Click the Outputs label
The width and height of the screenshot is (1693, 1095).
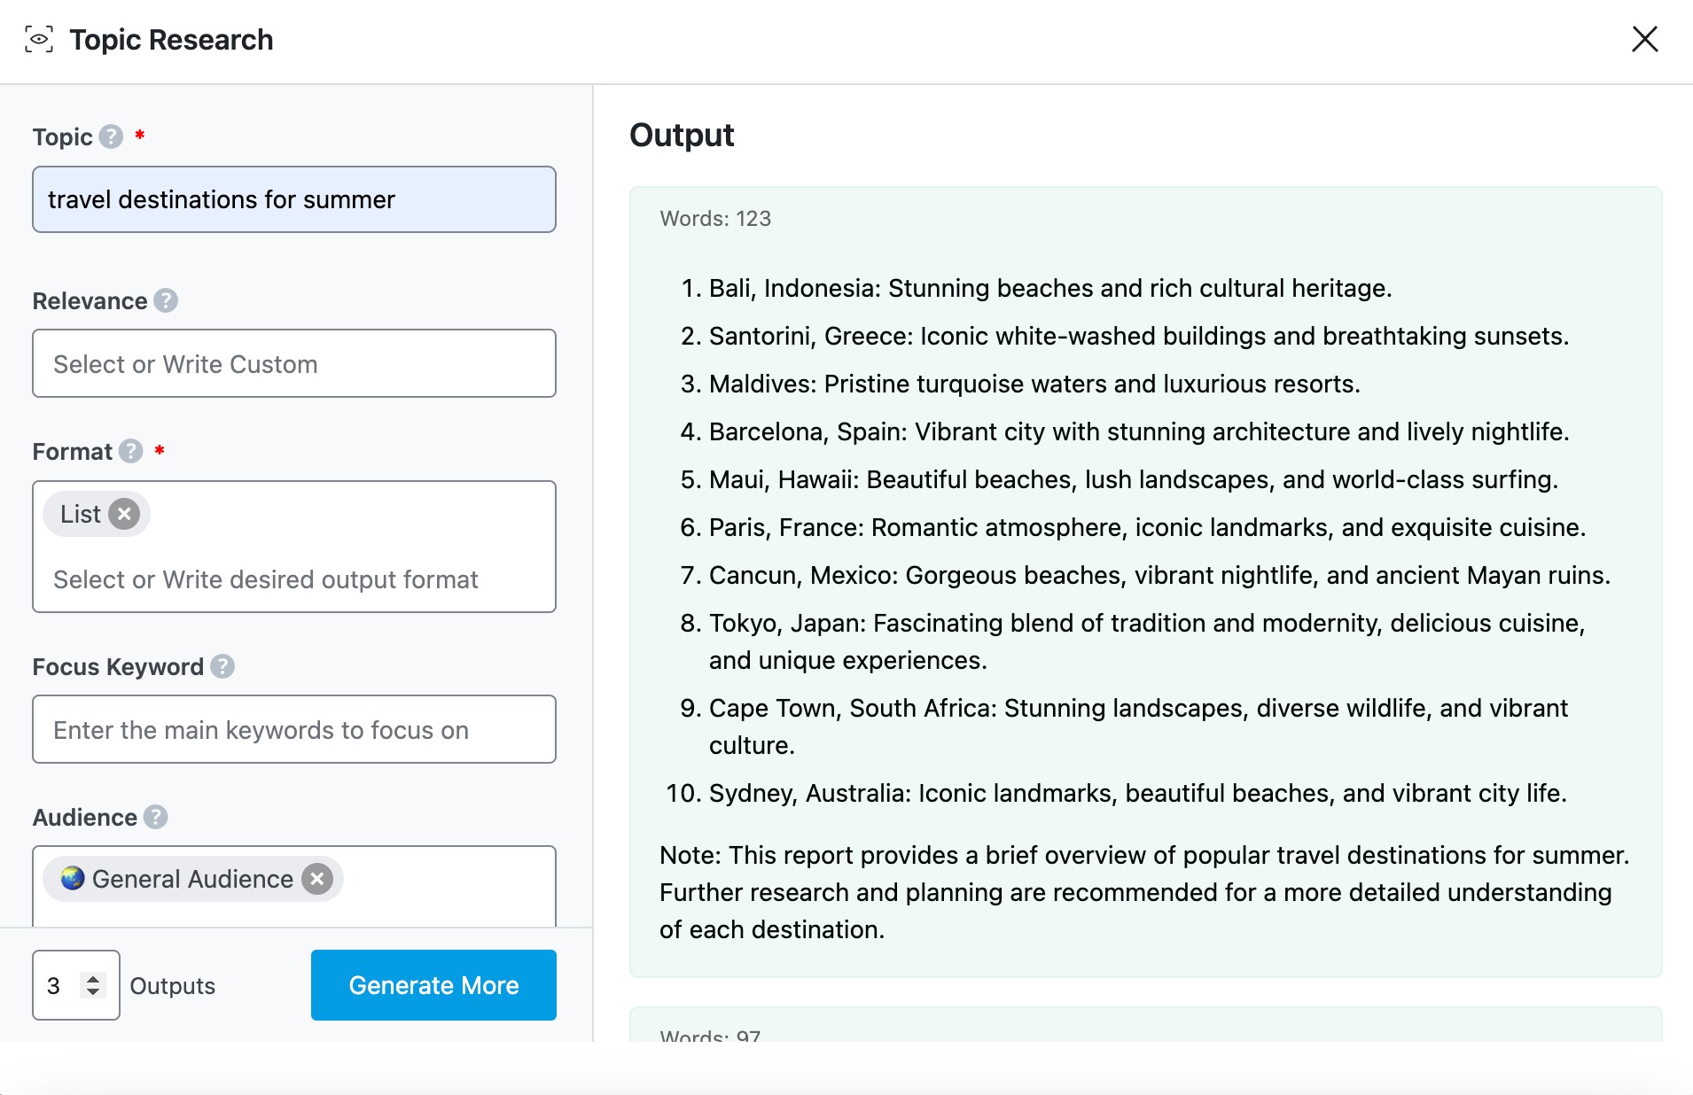pos(172,985)
